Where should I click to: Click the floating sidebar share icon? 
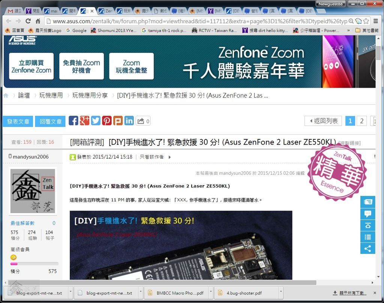[367, 249]
